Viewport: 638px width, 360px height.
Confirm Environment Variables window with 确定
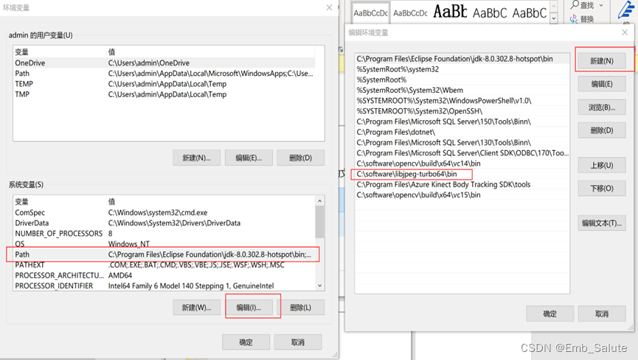(x=246, y=342)
